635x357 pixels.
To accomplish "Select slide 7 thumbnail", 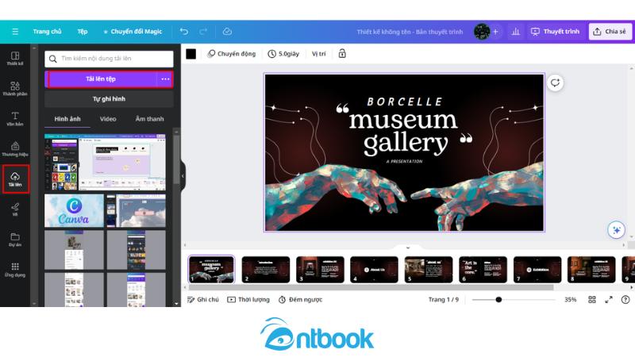I will 537,270.
